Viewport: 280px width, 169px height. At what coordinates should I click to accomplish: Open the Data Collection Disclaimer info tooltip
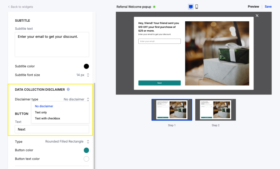pos(68,89)
